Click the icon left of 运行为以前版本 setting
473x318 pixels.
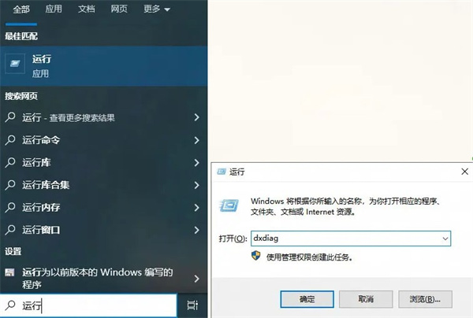click(9, 272)
